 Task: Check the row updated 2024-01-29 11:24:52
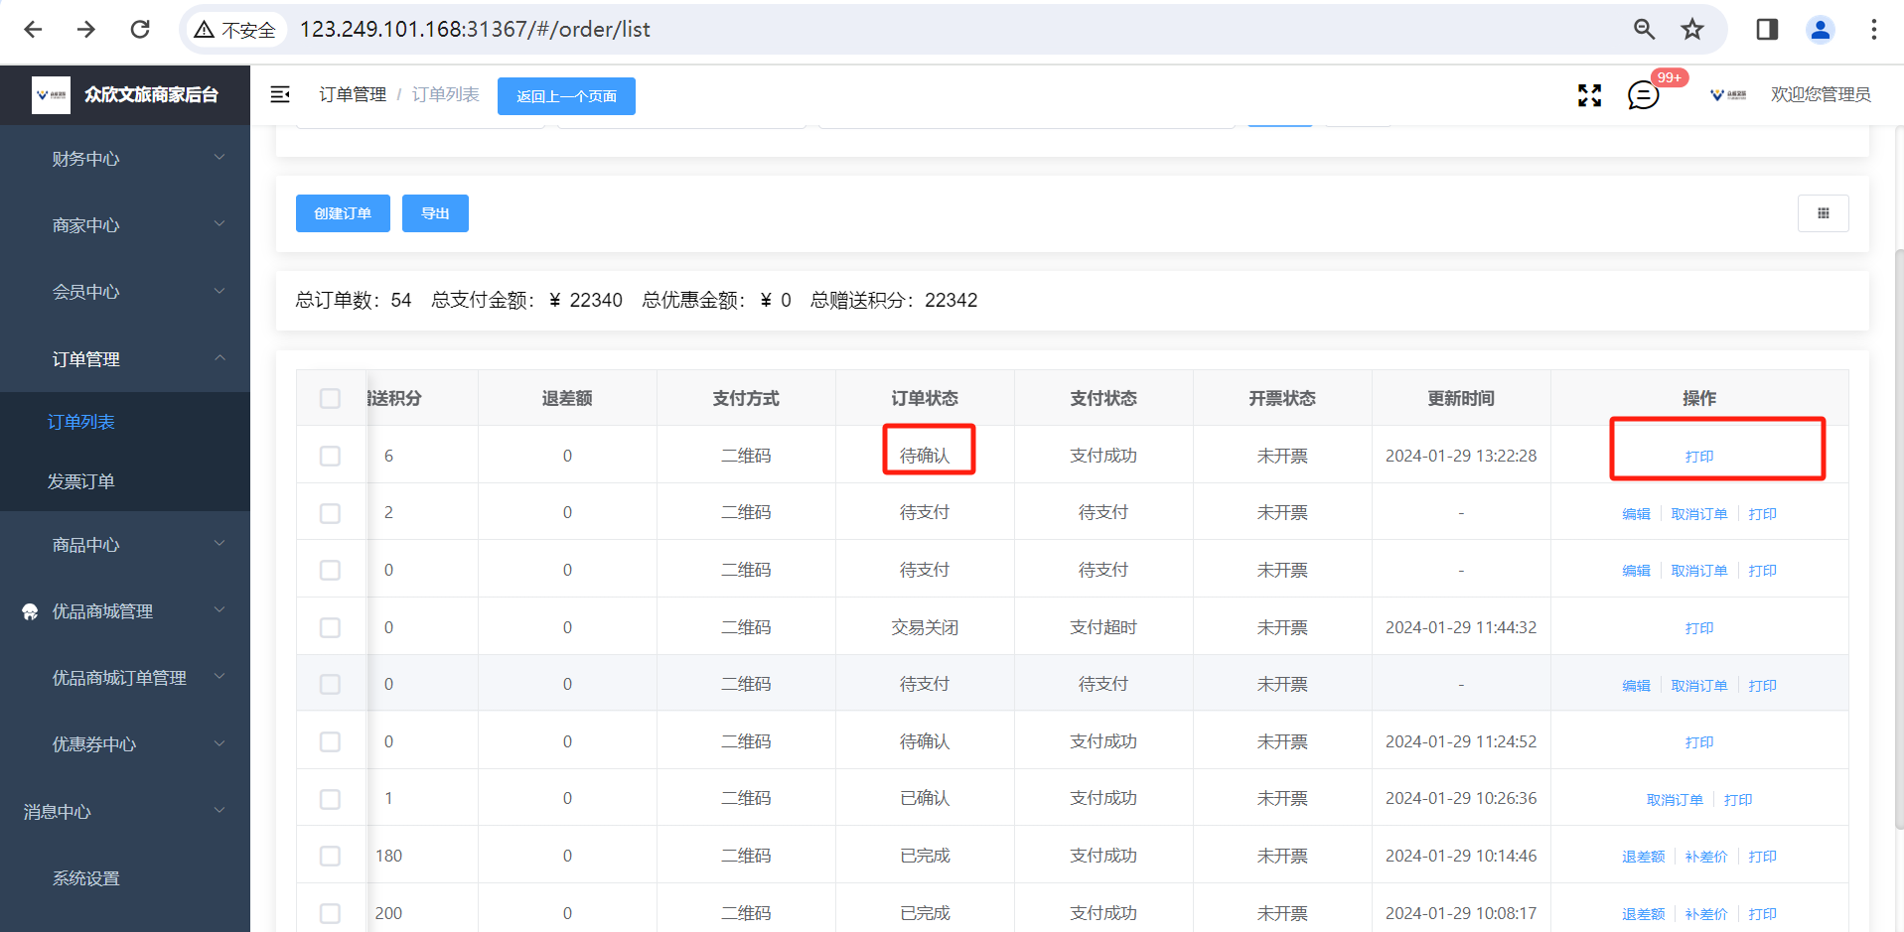point(330,741)
